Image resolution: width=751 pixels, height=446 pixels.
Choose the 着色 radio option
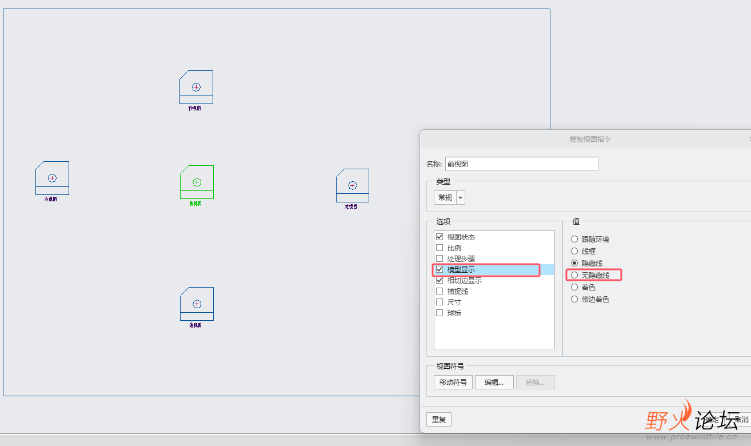point(574,287)
